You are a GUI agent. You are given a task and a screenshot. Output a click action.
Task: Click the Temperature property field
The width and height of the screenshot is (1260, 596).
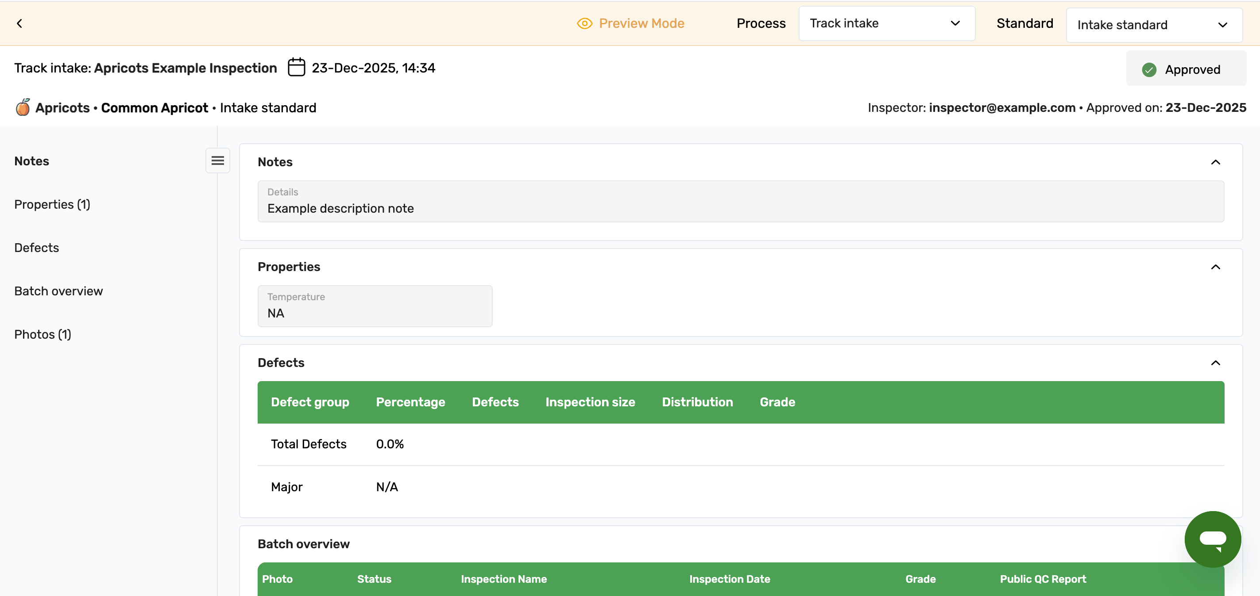pyautogui.click(x=375, y=306)
